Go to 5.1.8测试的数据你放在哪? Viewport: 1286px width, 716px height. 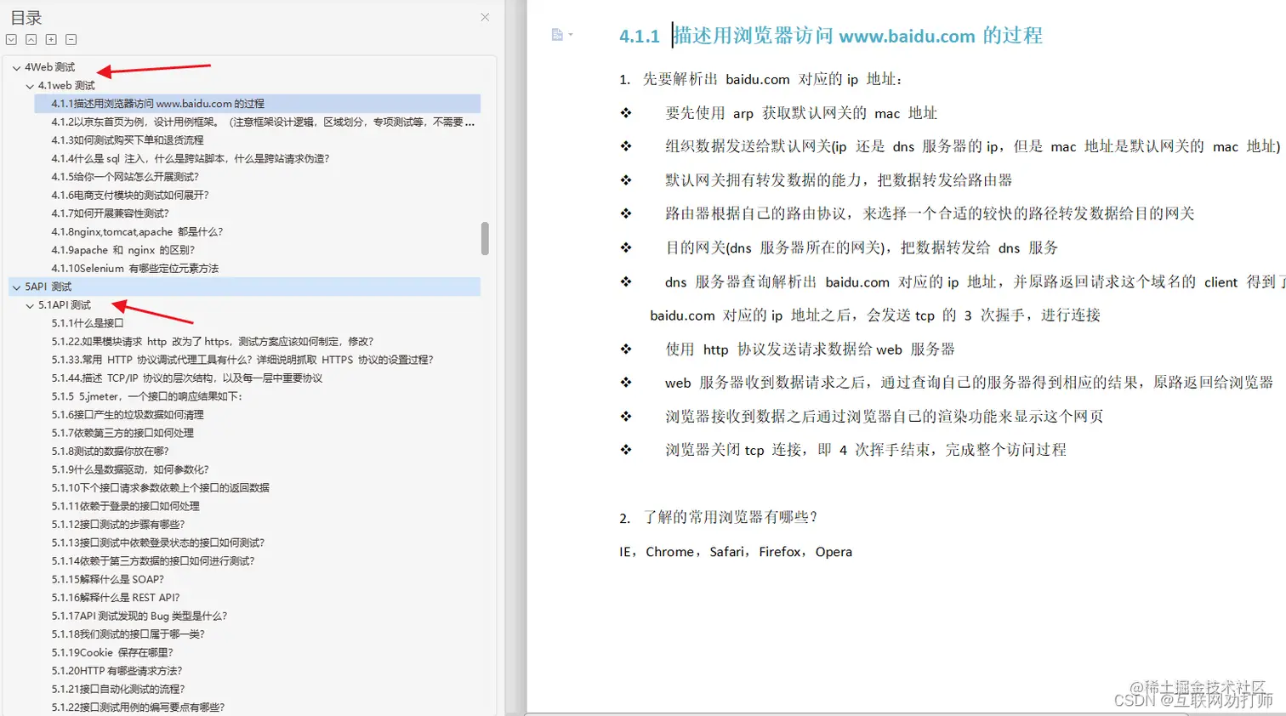point(111,452)
